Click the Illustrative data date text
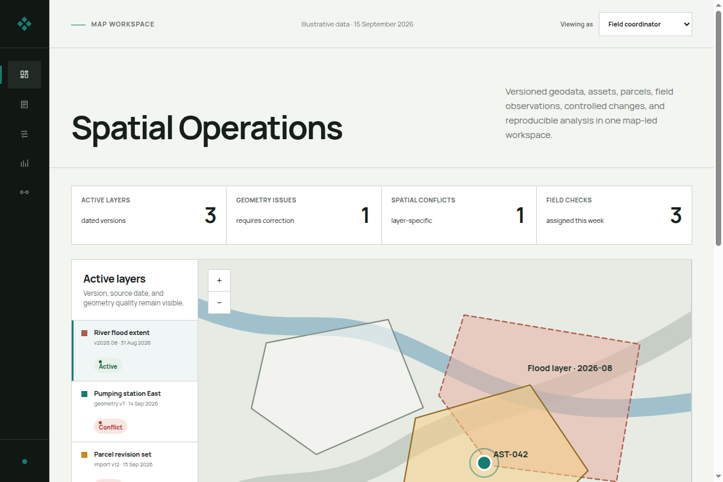 click(357, 24)
